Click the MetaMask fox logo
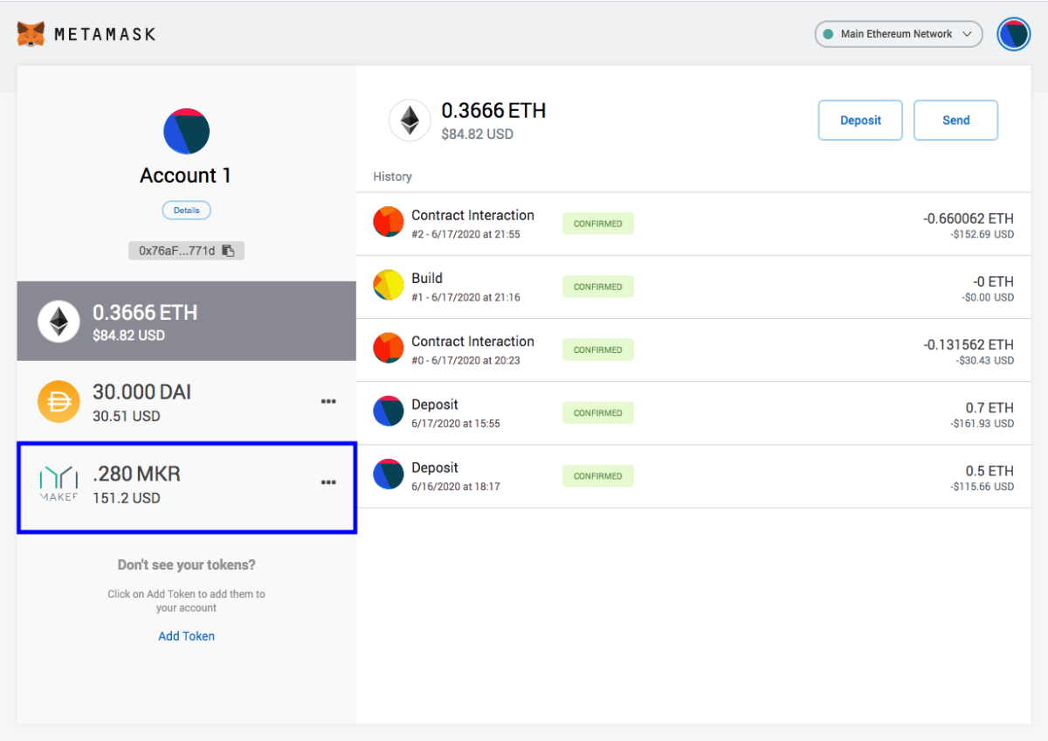This screenshot has height=741, width=1048. [x=31, y=35]
